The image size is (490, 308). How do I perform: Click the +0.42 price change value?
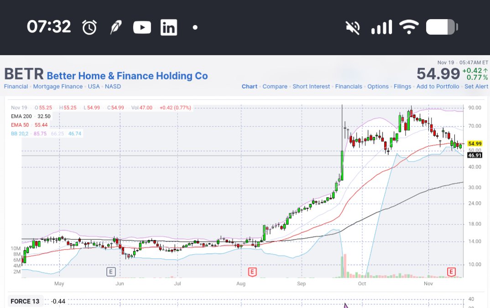472,71
